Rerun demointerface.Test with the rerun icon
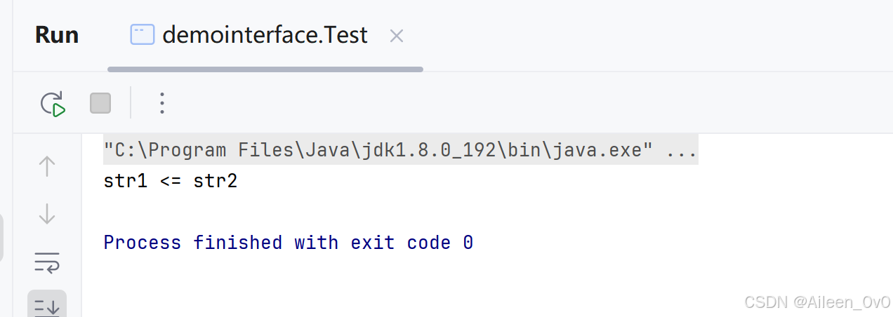The height and width of the screenshot is (317, 893). coord(53,103)
